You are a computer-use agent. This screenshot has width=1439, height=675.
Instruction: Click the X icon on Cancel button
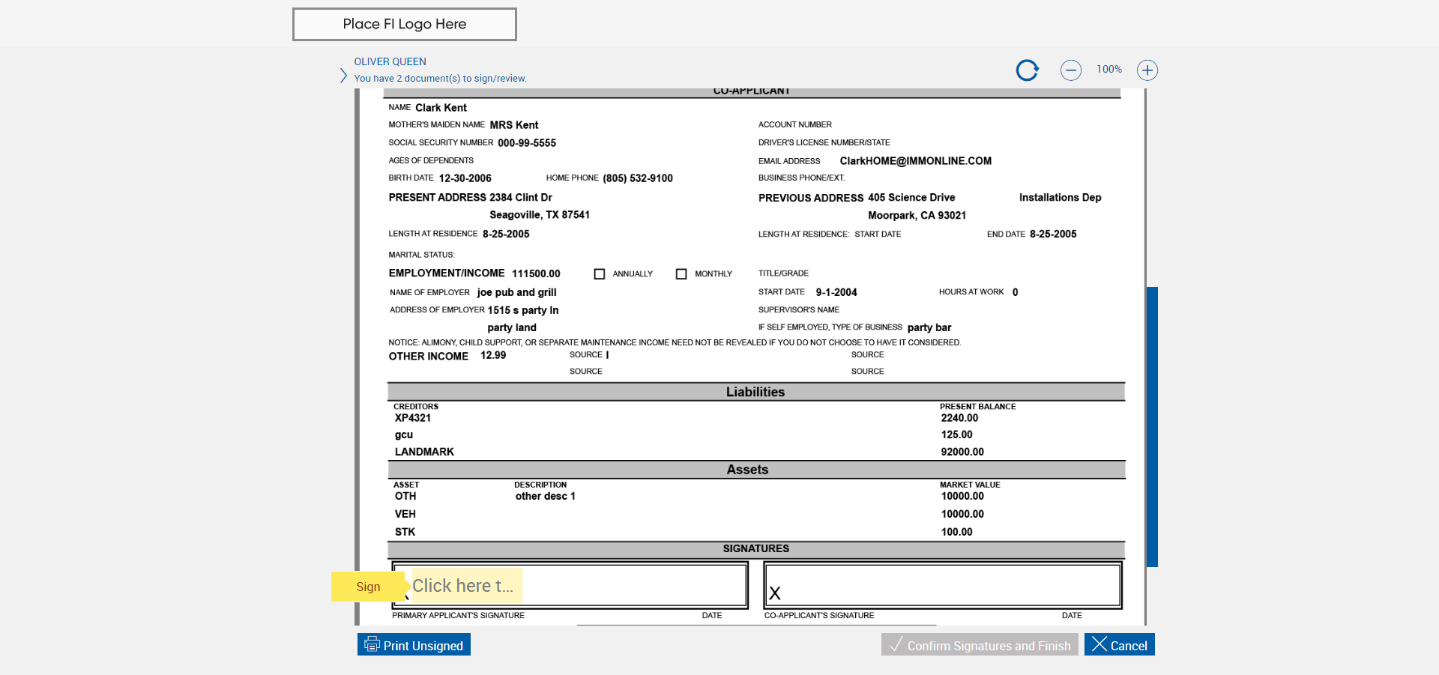point(1099,644)
